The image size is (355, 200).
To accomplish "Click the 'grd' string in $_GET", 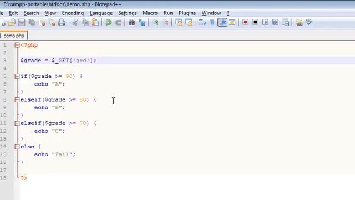I will [x=81, y=61].
